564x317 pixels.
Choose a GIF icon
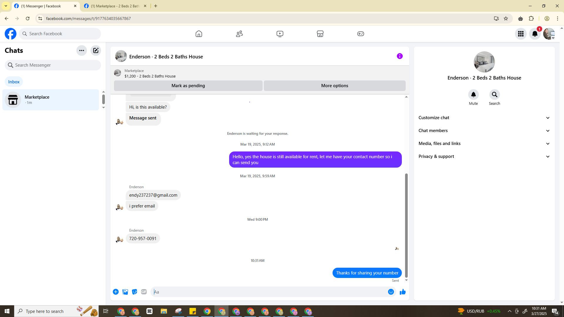144,292
